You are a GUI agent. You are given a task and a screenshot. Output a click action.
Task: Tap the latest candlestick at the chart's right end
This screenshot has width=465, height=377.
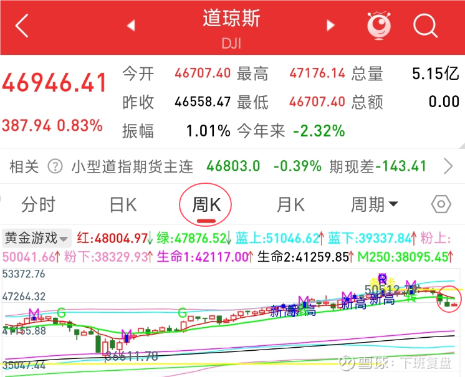454,305
